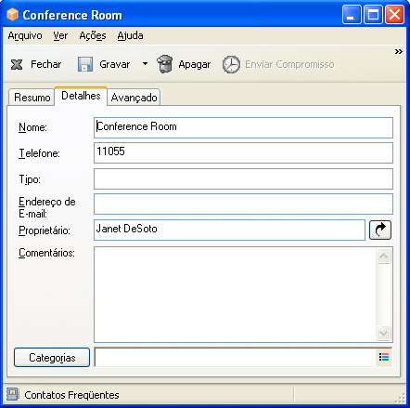Click the Gravar floppy disk icon
The image size is (410, 408).
coord(85,64)
